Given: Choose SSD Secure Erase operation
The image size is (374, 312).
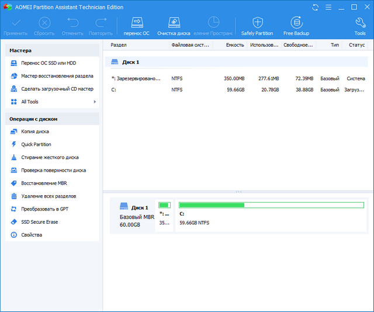Looking at the screenshot, I should 39,222.
